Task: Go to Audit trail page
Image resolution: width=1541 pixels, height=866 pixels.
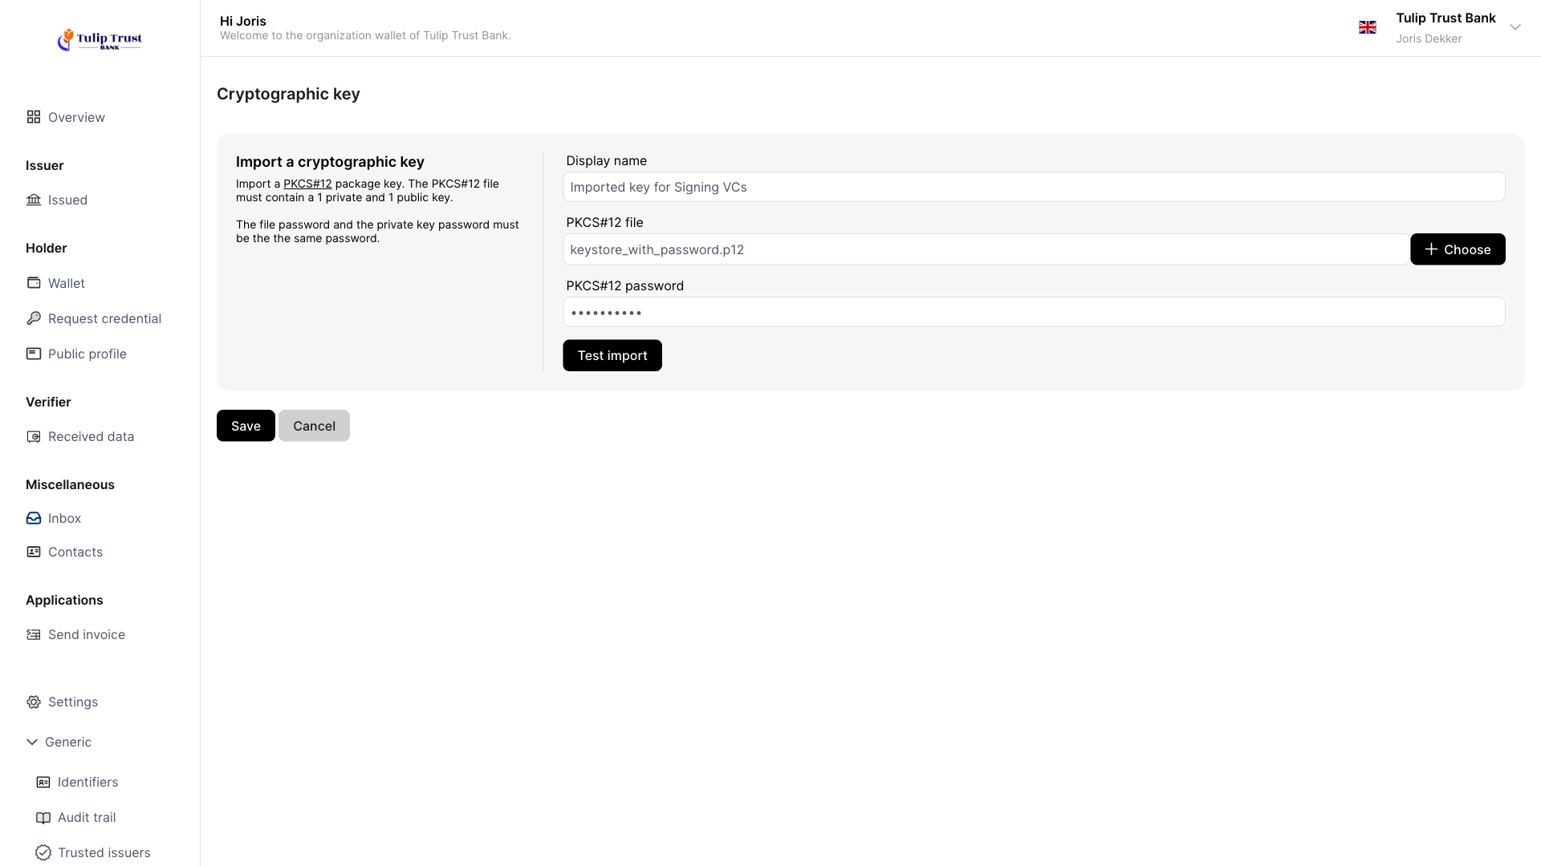Action: 86,817
